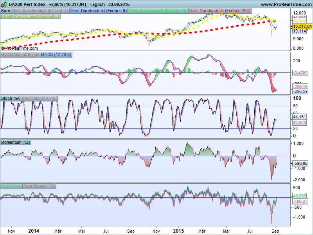This screenshot has height=235, width=313.
Task: Click the www.ProRealTime.com link at top
Action: coord(286,4)
